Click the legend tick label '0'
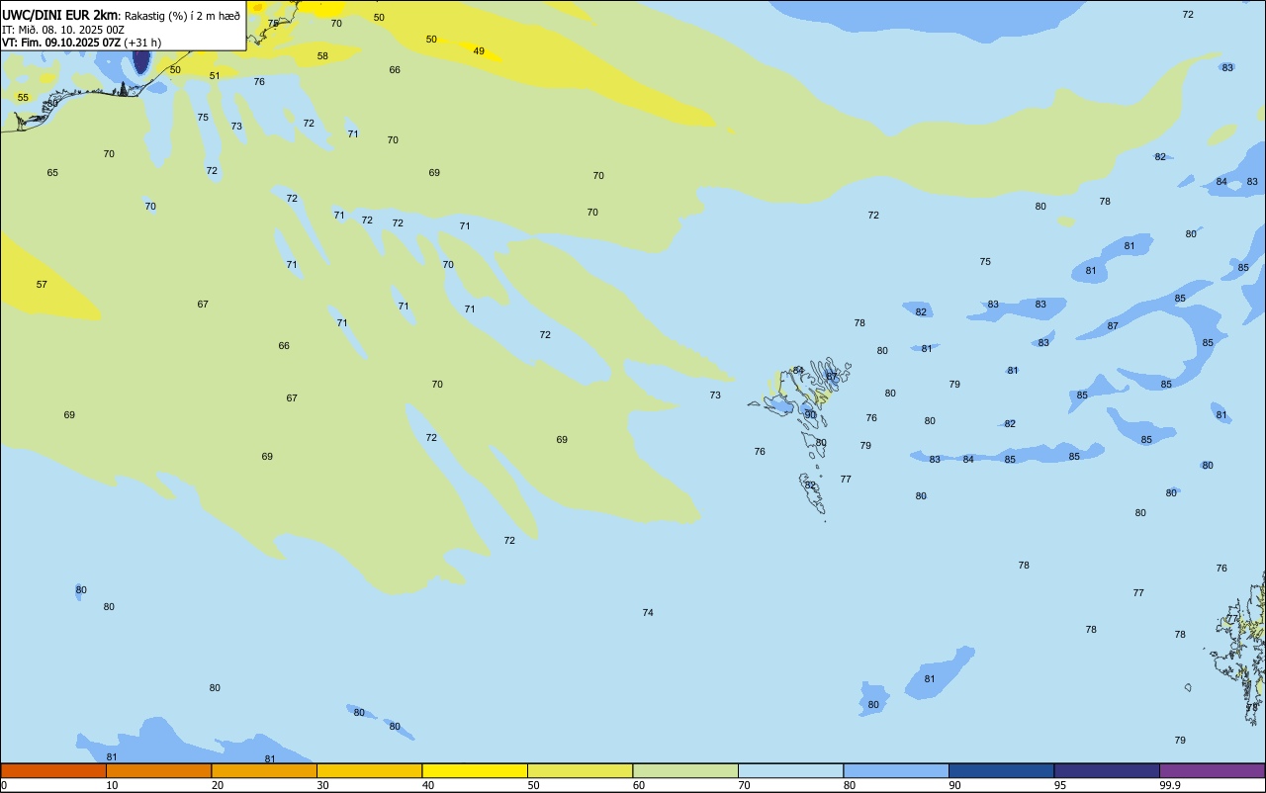Screen dimensions: 1266x793 tap(4, 785)
